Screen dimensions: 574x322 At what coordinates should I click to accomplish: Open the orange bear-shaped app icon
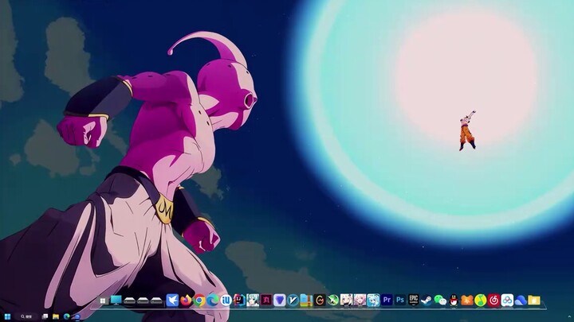(466, 300)
